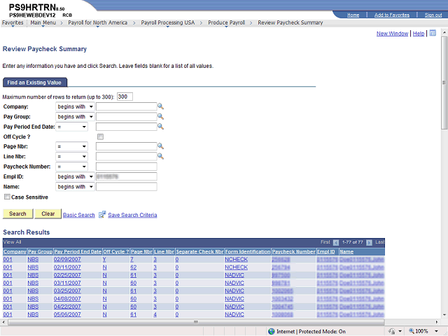
Task: Toggle the Off Cycle checkbox
Action: 100,136
